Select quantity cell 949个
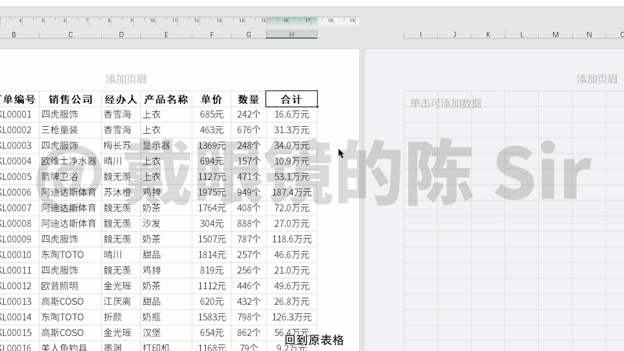624x351 pixels. click(249, 192)
